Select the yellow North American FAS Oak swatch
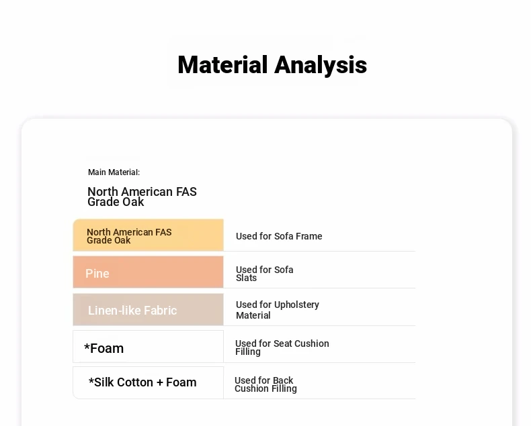Image resolution: width=531 pixels, height=426 pixels. click(148, 235)
